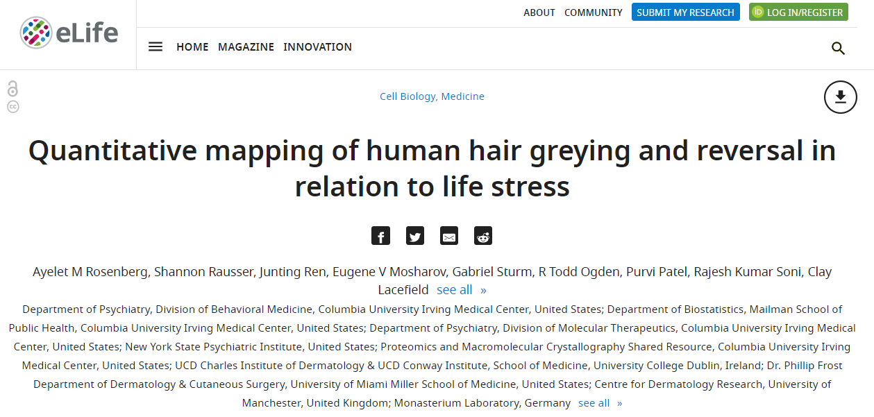Open the Magazine section
The width and height of the screenshot is (874, 417).
pyautogui.click(x=246, y=47)
